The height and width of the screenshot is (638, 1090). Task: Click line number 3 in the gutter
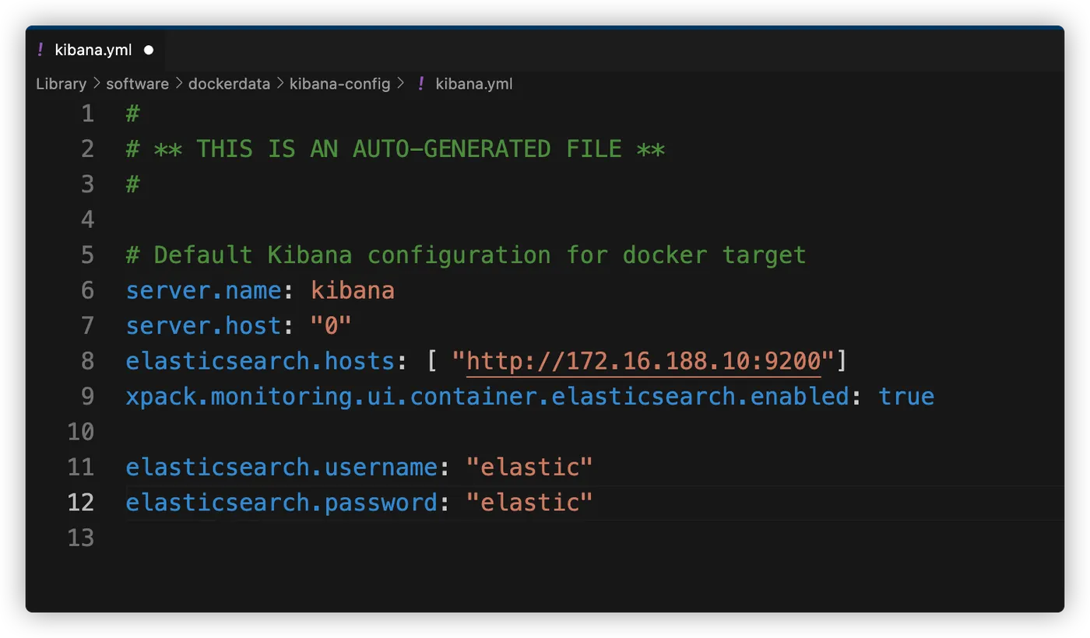tap(87, 184)
